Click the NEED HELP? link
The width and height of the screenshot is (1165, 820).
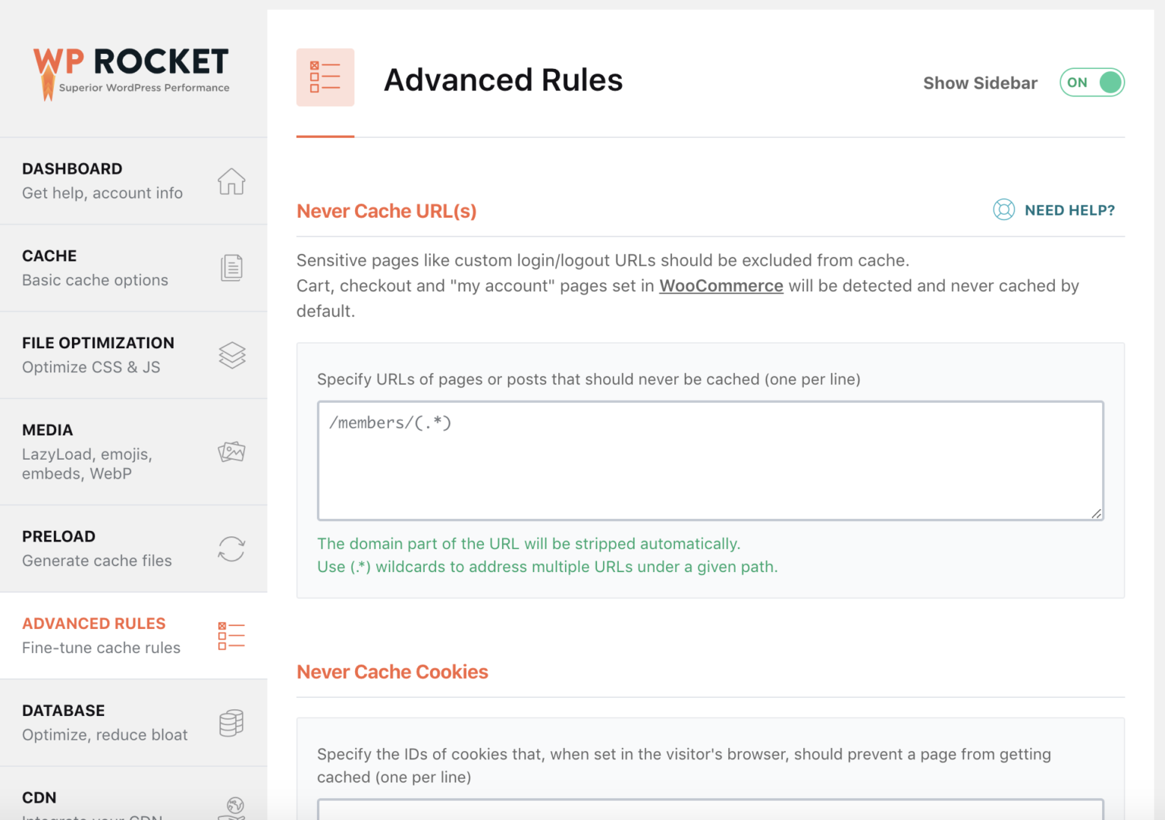tap(1069, 210)
